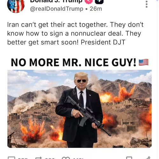
Task: Open the attached image
Action: pyautogui.click(x=79, y=109)
